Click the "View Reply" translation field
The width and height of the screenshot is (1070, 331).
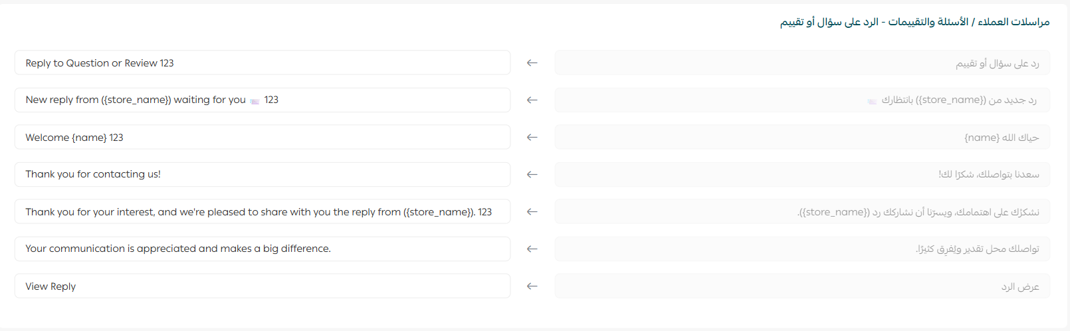coord(262,286)
